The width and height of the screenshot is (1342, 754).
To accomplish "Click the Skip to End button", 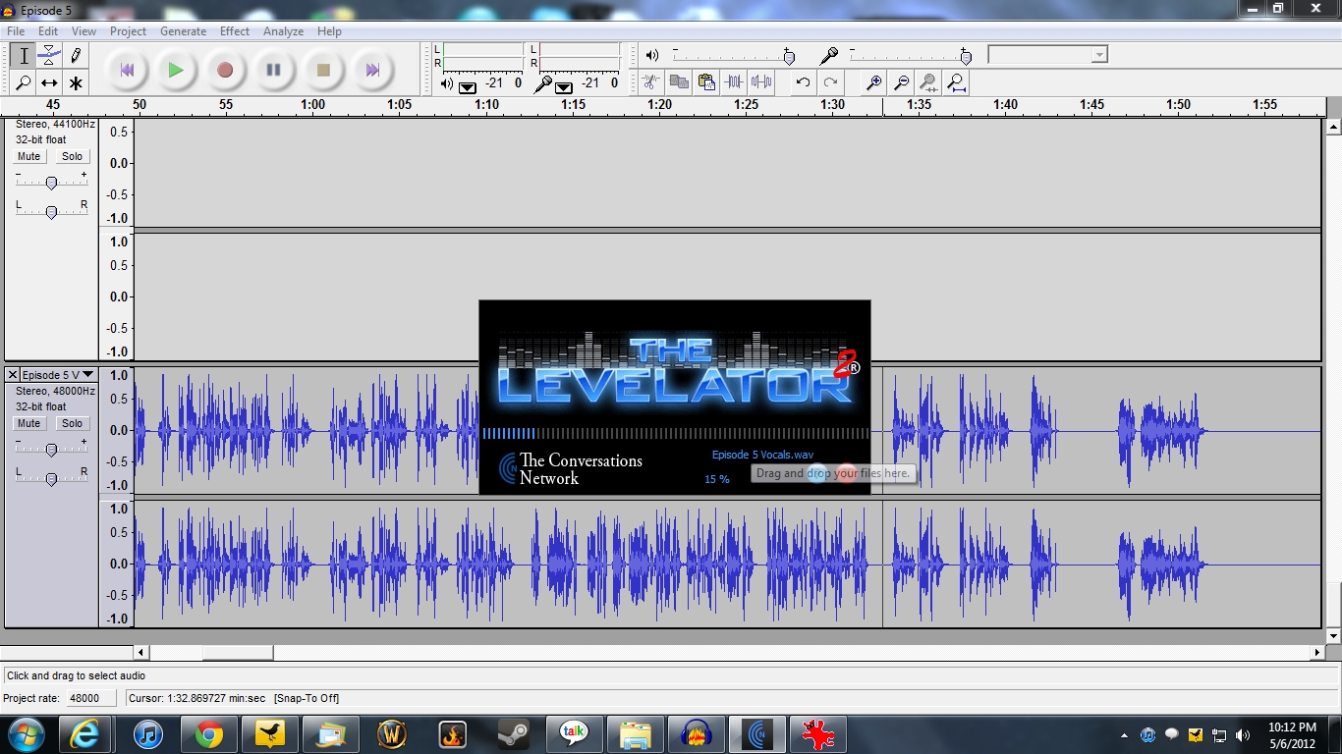I will pyautogui.click(x=372, y=70).
